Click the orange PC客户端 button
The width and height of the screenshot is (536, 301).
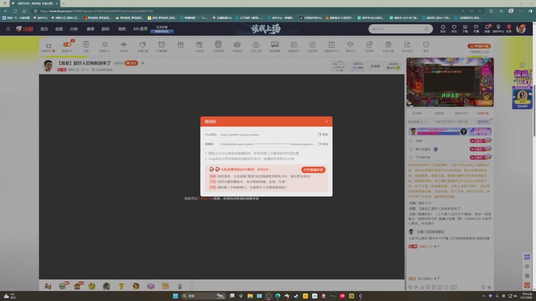point(479,46)
